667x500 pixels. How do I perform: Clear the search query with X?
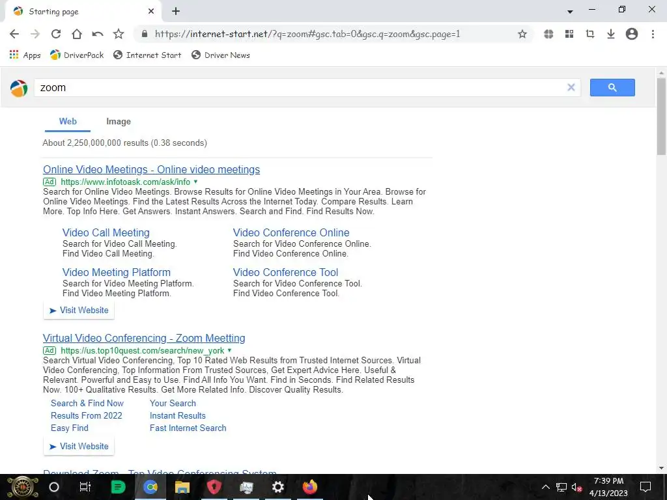point(571,87)
